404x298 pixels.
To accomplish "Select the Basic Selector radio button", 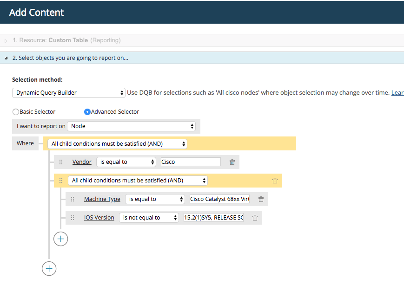I will [x=16, y=112].
